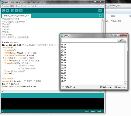Click Arduino Uno on COM3 status text
The height and width of the screenshot is (116, 131).
tap(93, 111)
